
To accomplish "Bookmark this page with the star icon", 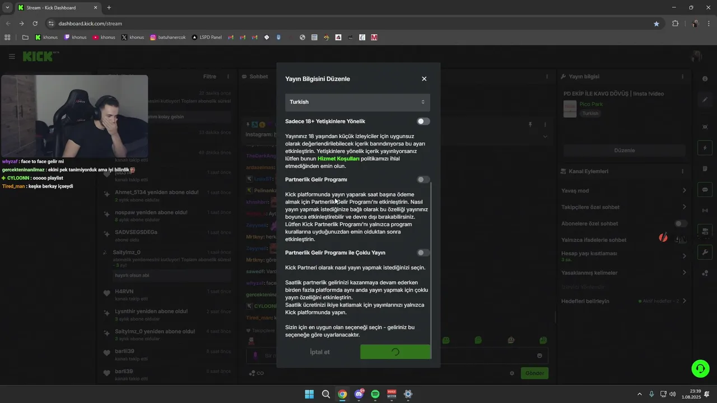I will (657, 24).
